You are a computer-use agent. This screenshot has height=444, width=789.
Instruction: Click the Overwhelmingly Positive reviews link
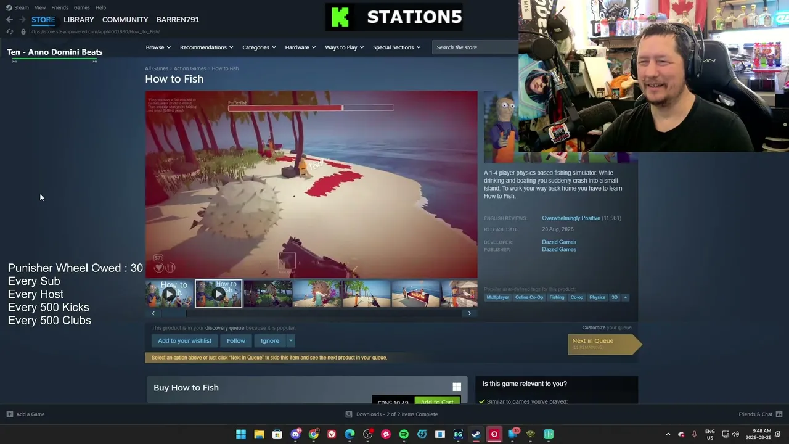pos(571,218)
